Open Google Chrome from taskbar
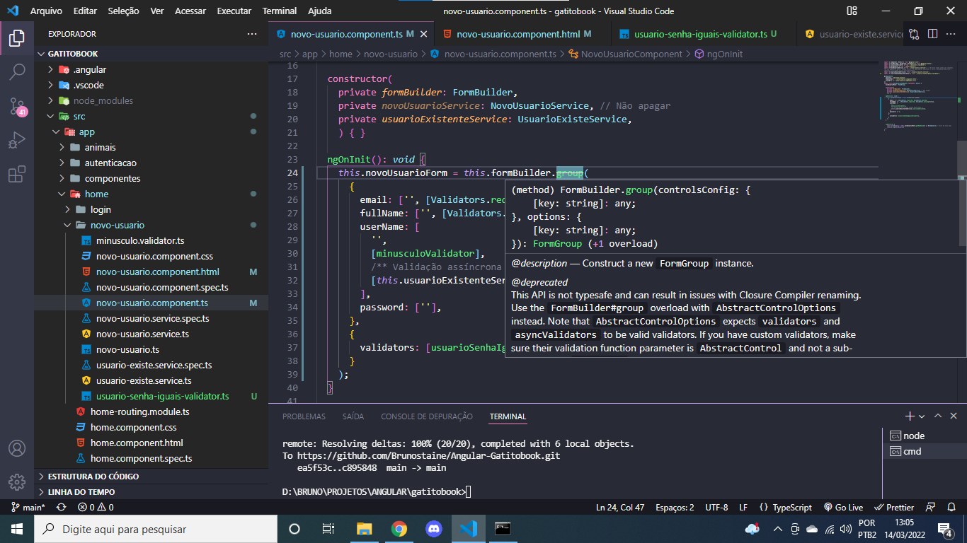967x543 pixels. (x=399, y=529)
